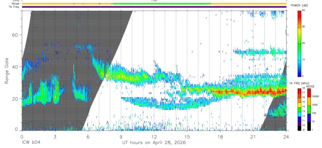Screen dimensions: 322x148
Task: Click the TX FRQ (MHz) color scale
Action: click(x=299, y=109)
